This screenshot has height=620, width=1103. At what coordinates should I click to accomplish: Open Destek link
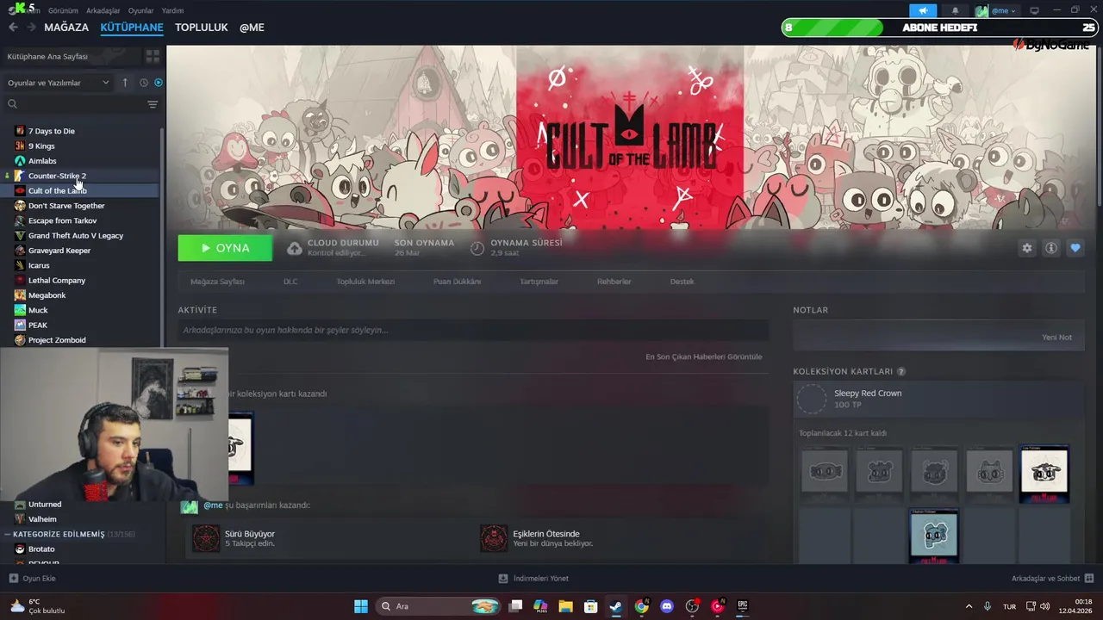[x=682, y=282]
